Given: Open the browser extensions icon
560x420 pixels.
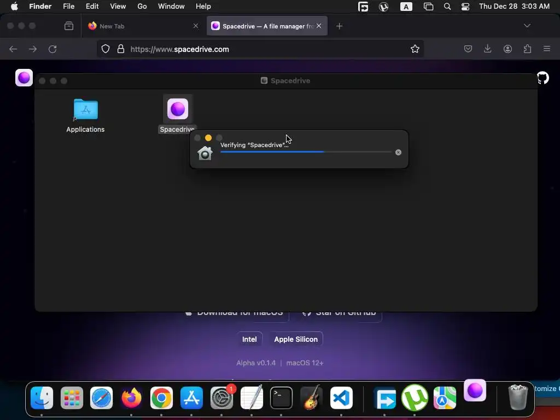Looking at the screenshot, I should [527, 49].
